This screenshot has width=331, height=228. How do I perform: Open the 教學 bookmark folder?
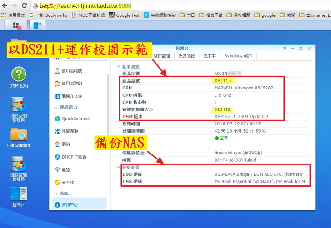pos(287,15)
